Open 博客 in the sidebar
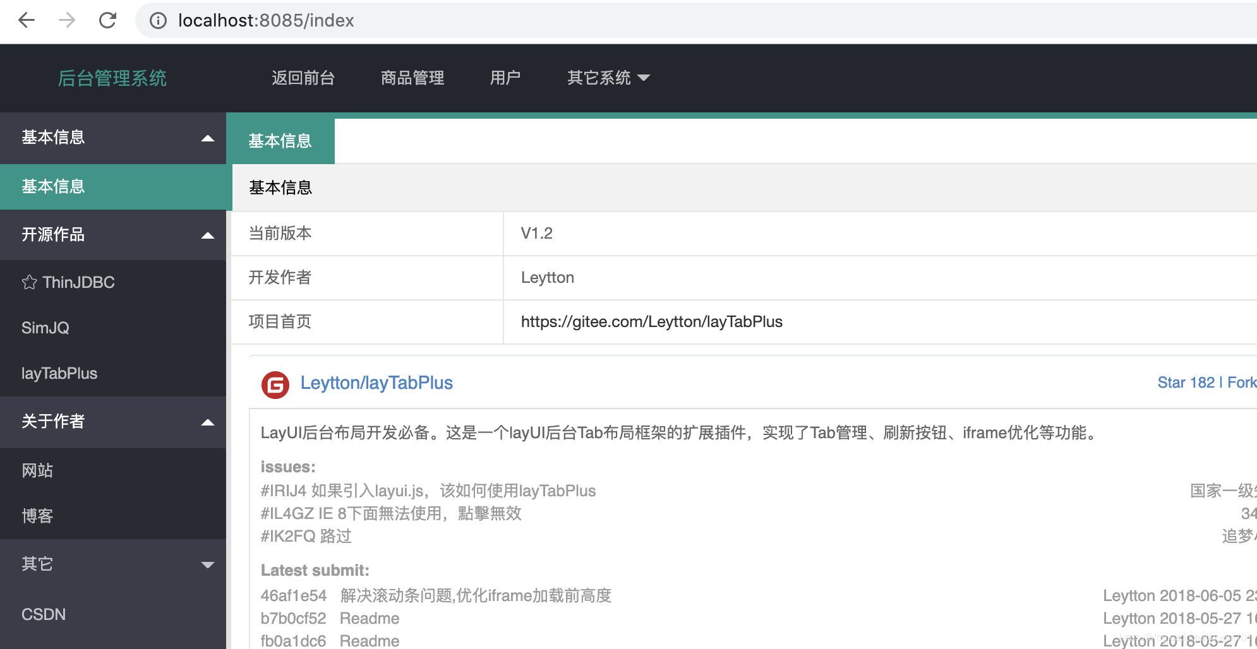 37,516
